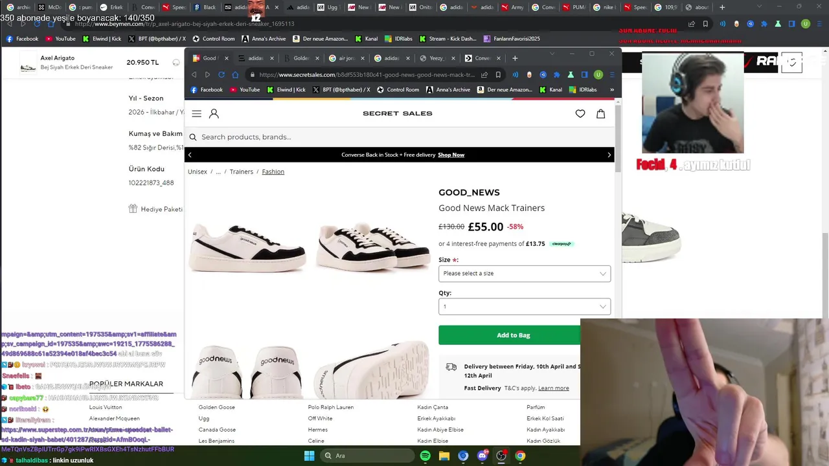Open the wishlist heart icon
The width and height of the screenshot is (829, 466).
click(580, 113)
